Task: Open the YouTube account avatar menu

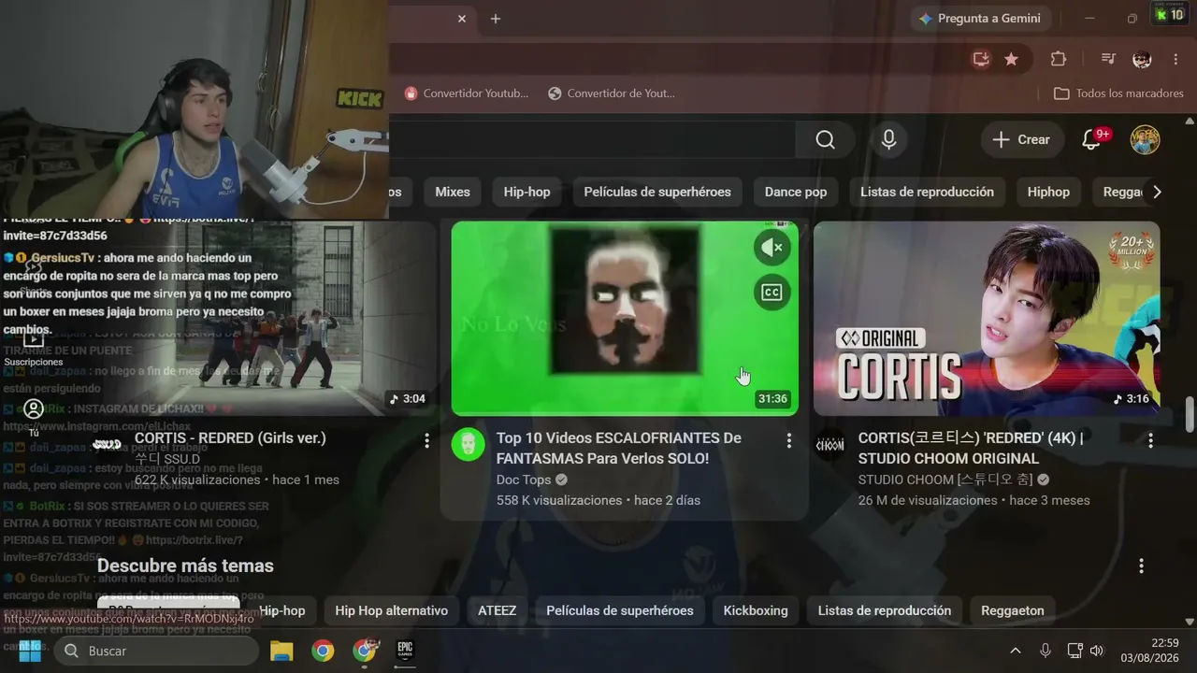Action: (1145, 139)
